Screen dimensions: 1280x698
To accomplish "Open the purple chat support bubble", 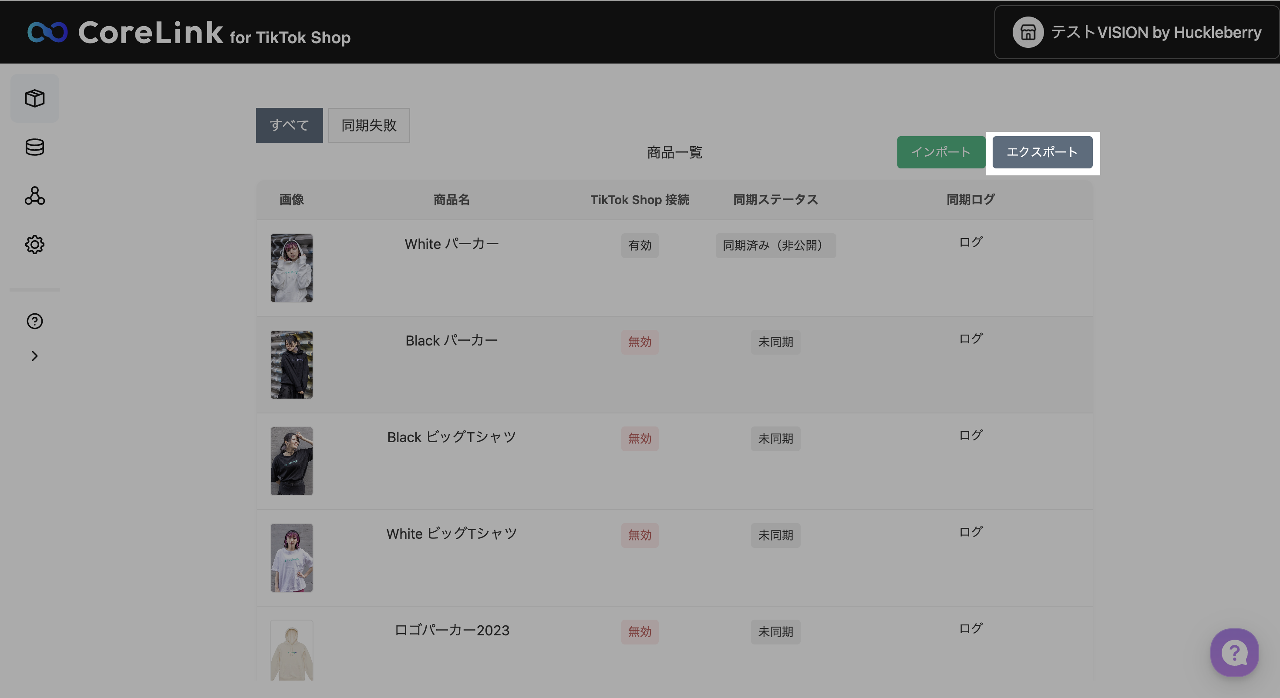I will (1234, 652).
